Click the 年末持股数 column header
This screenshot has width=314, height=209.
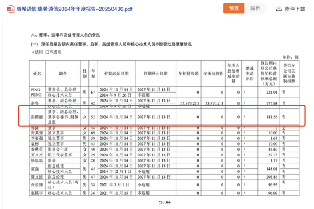tap(213, 74)
